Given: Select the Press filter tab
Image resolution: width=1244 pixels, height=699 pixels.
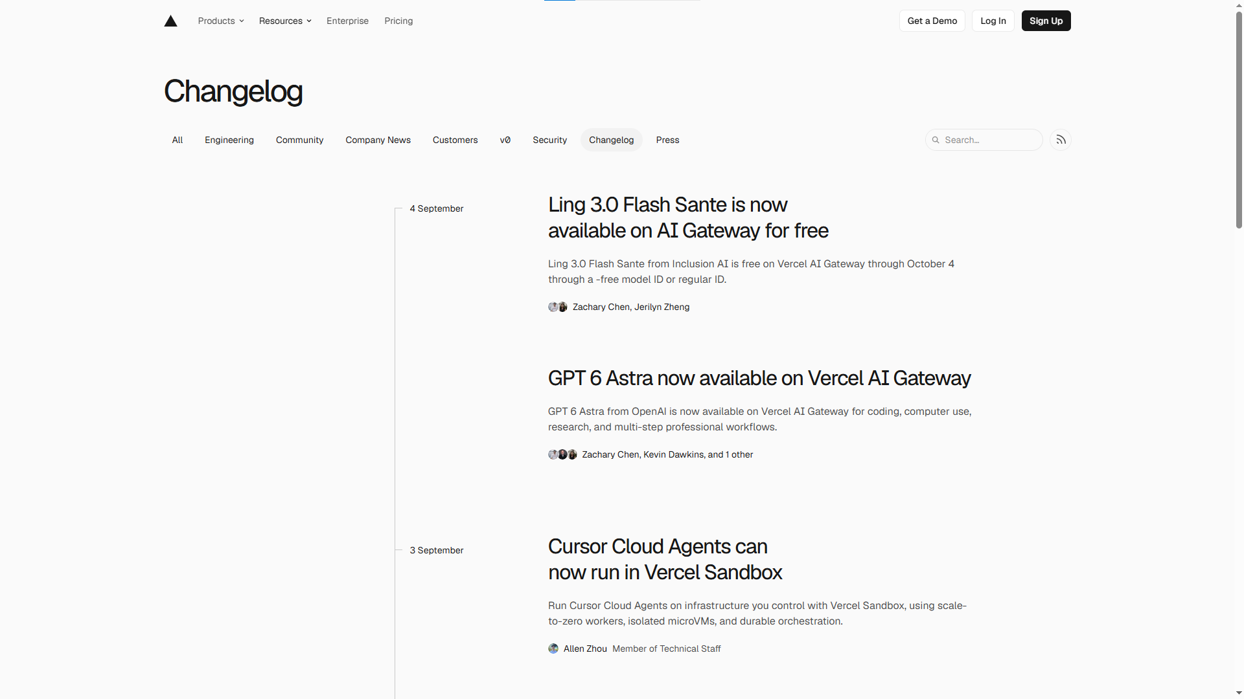Looking at the screenshot, I should [667, 140].
